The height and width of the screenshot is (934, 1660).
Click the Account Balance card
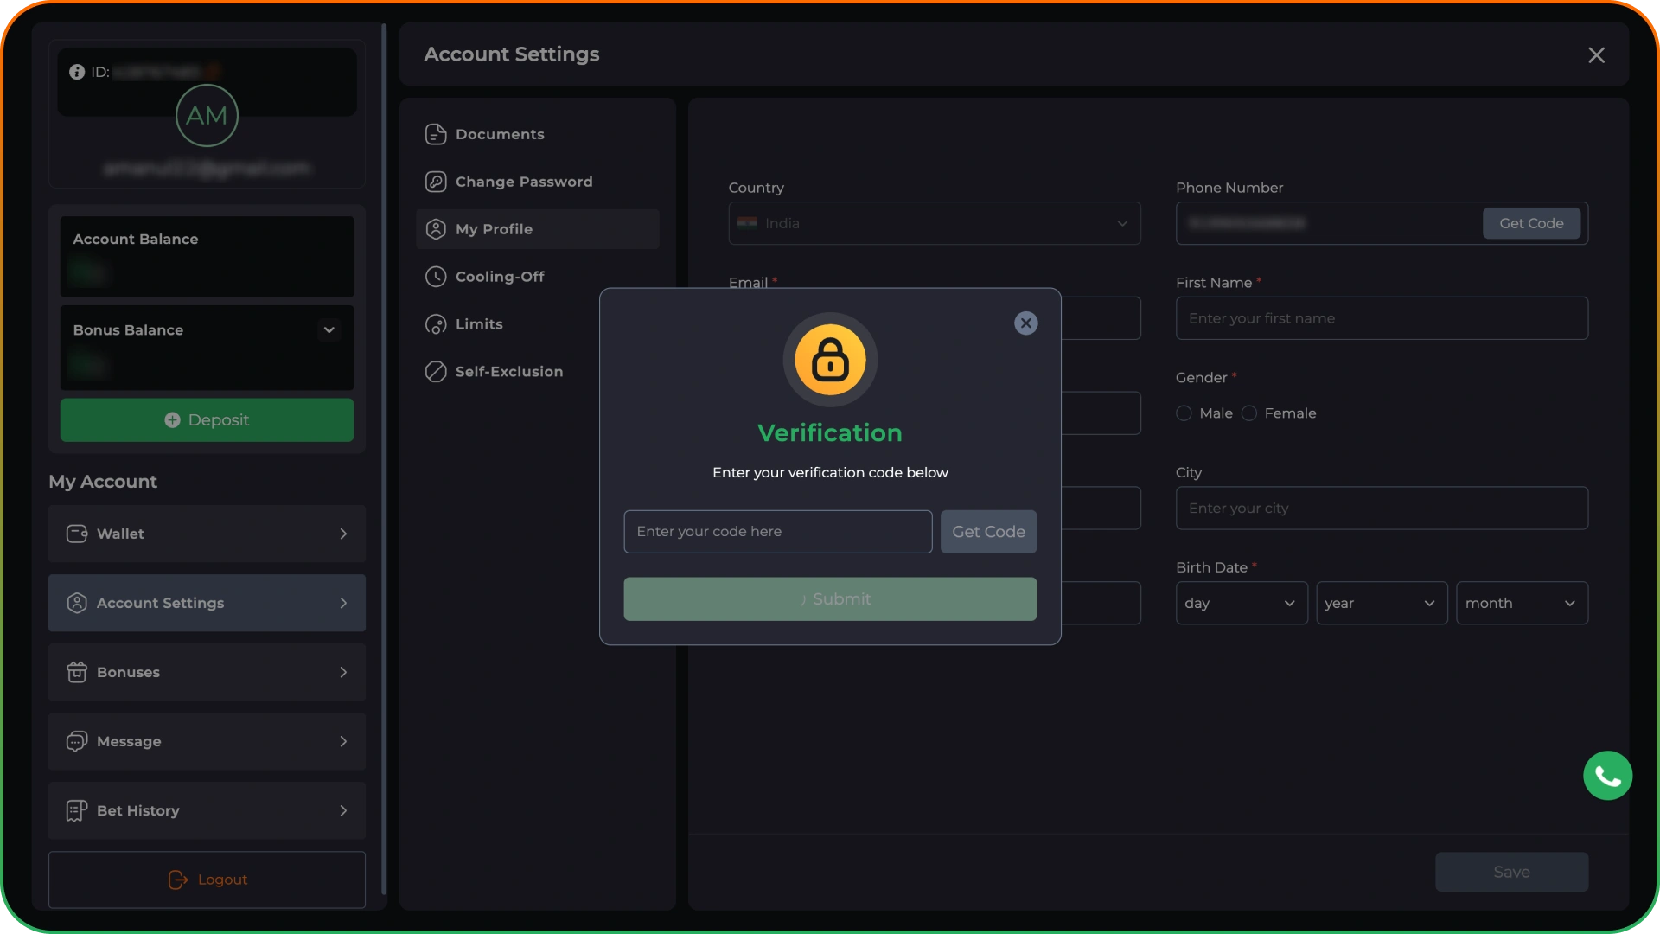click(207, 257)
